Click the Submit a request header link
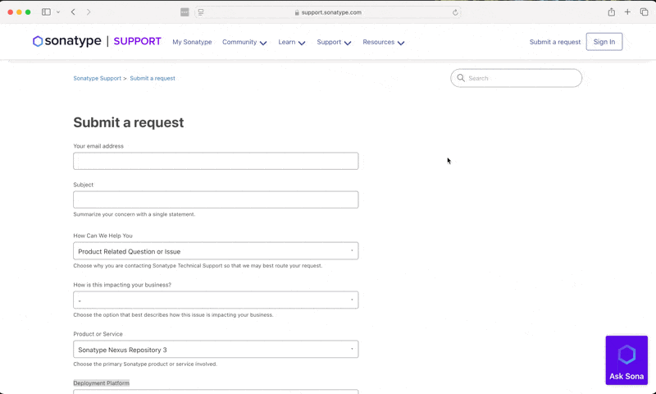This screenshot has width=656, height=394. tap(554, 42)
